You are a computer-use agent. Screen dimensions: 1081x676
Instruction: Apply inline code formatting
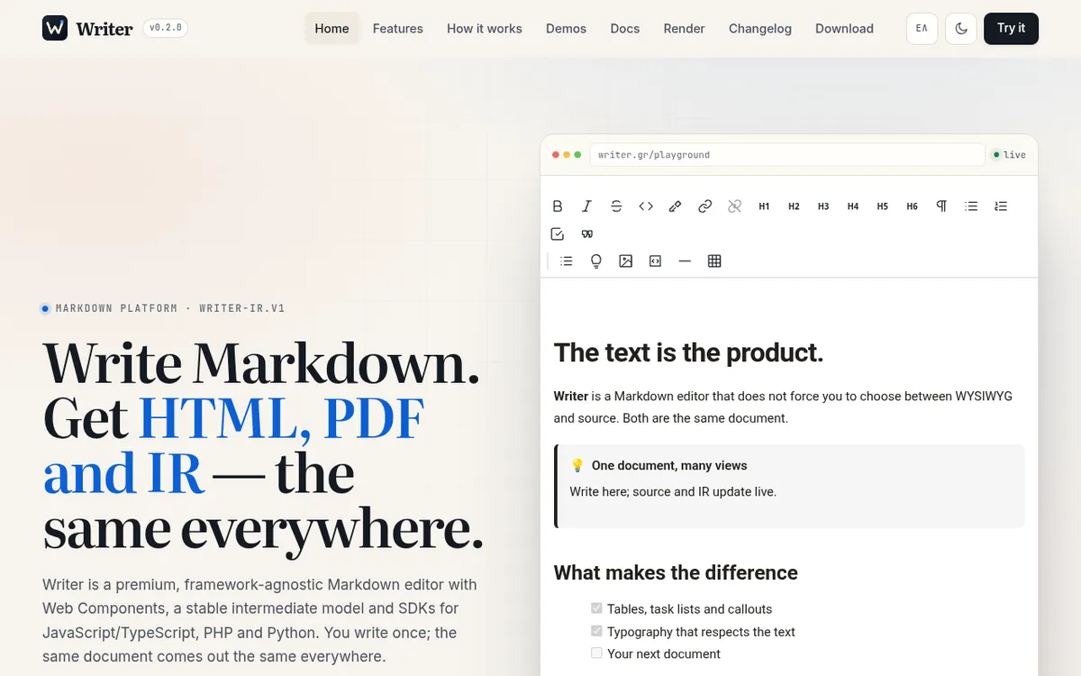click(646, 206)
